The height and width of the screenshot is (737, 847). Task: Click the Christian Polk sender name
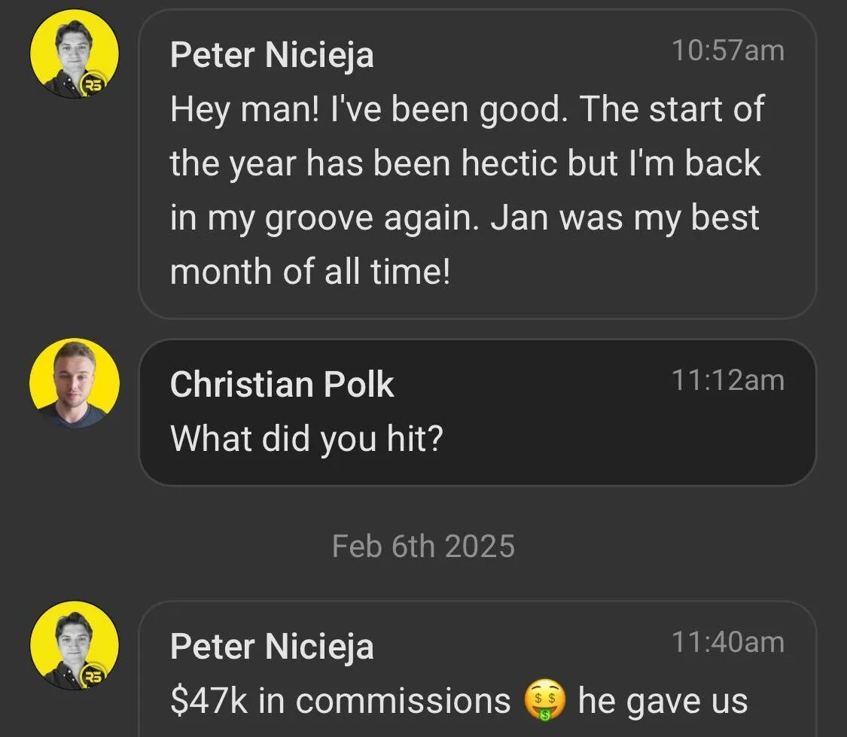click(x=282, y=385)
